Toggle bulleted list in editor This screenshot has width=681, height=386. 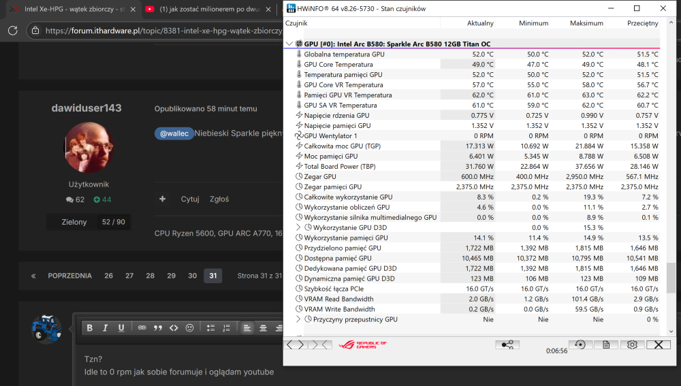pyautogui.click(x=210, y=328)
